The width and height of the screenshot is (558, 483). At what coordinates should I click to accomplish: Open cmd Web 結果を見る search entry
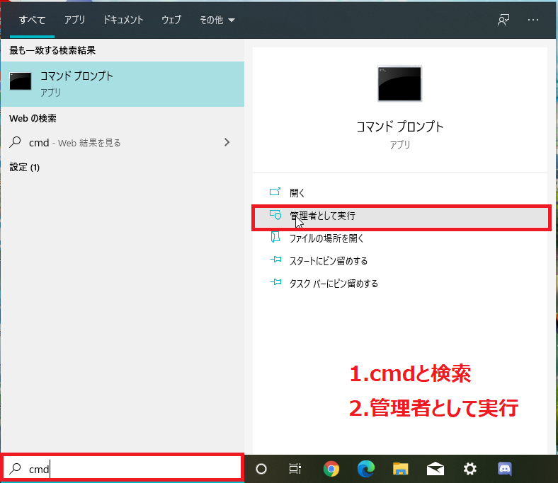point(123,143)
